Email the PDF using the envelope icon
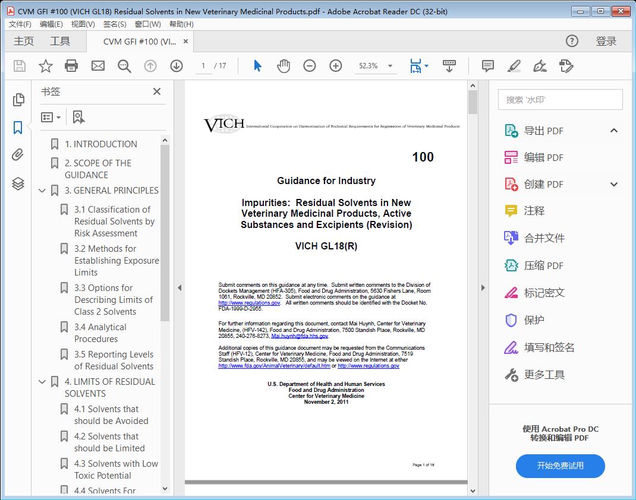 pos(97,66)
